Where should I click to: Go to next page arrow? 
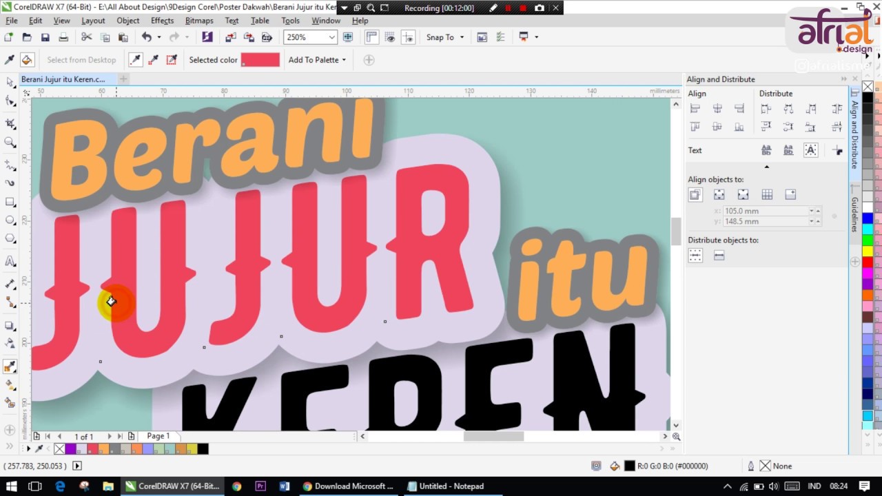pyautogui.click(x=109, y=436)
